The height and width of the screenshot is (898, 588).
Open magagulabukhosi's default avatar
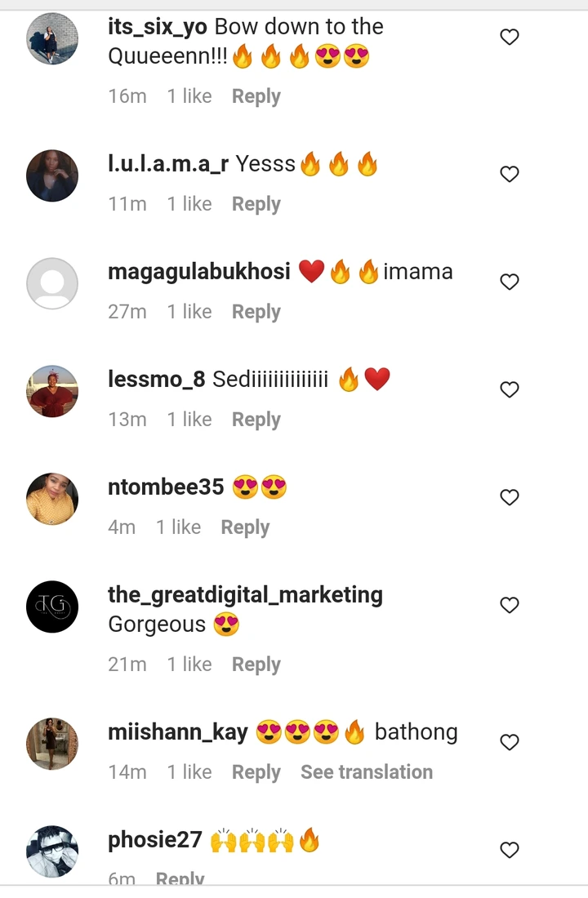pos(52,283)
